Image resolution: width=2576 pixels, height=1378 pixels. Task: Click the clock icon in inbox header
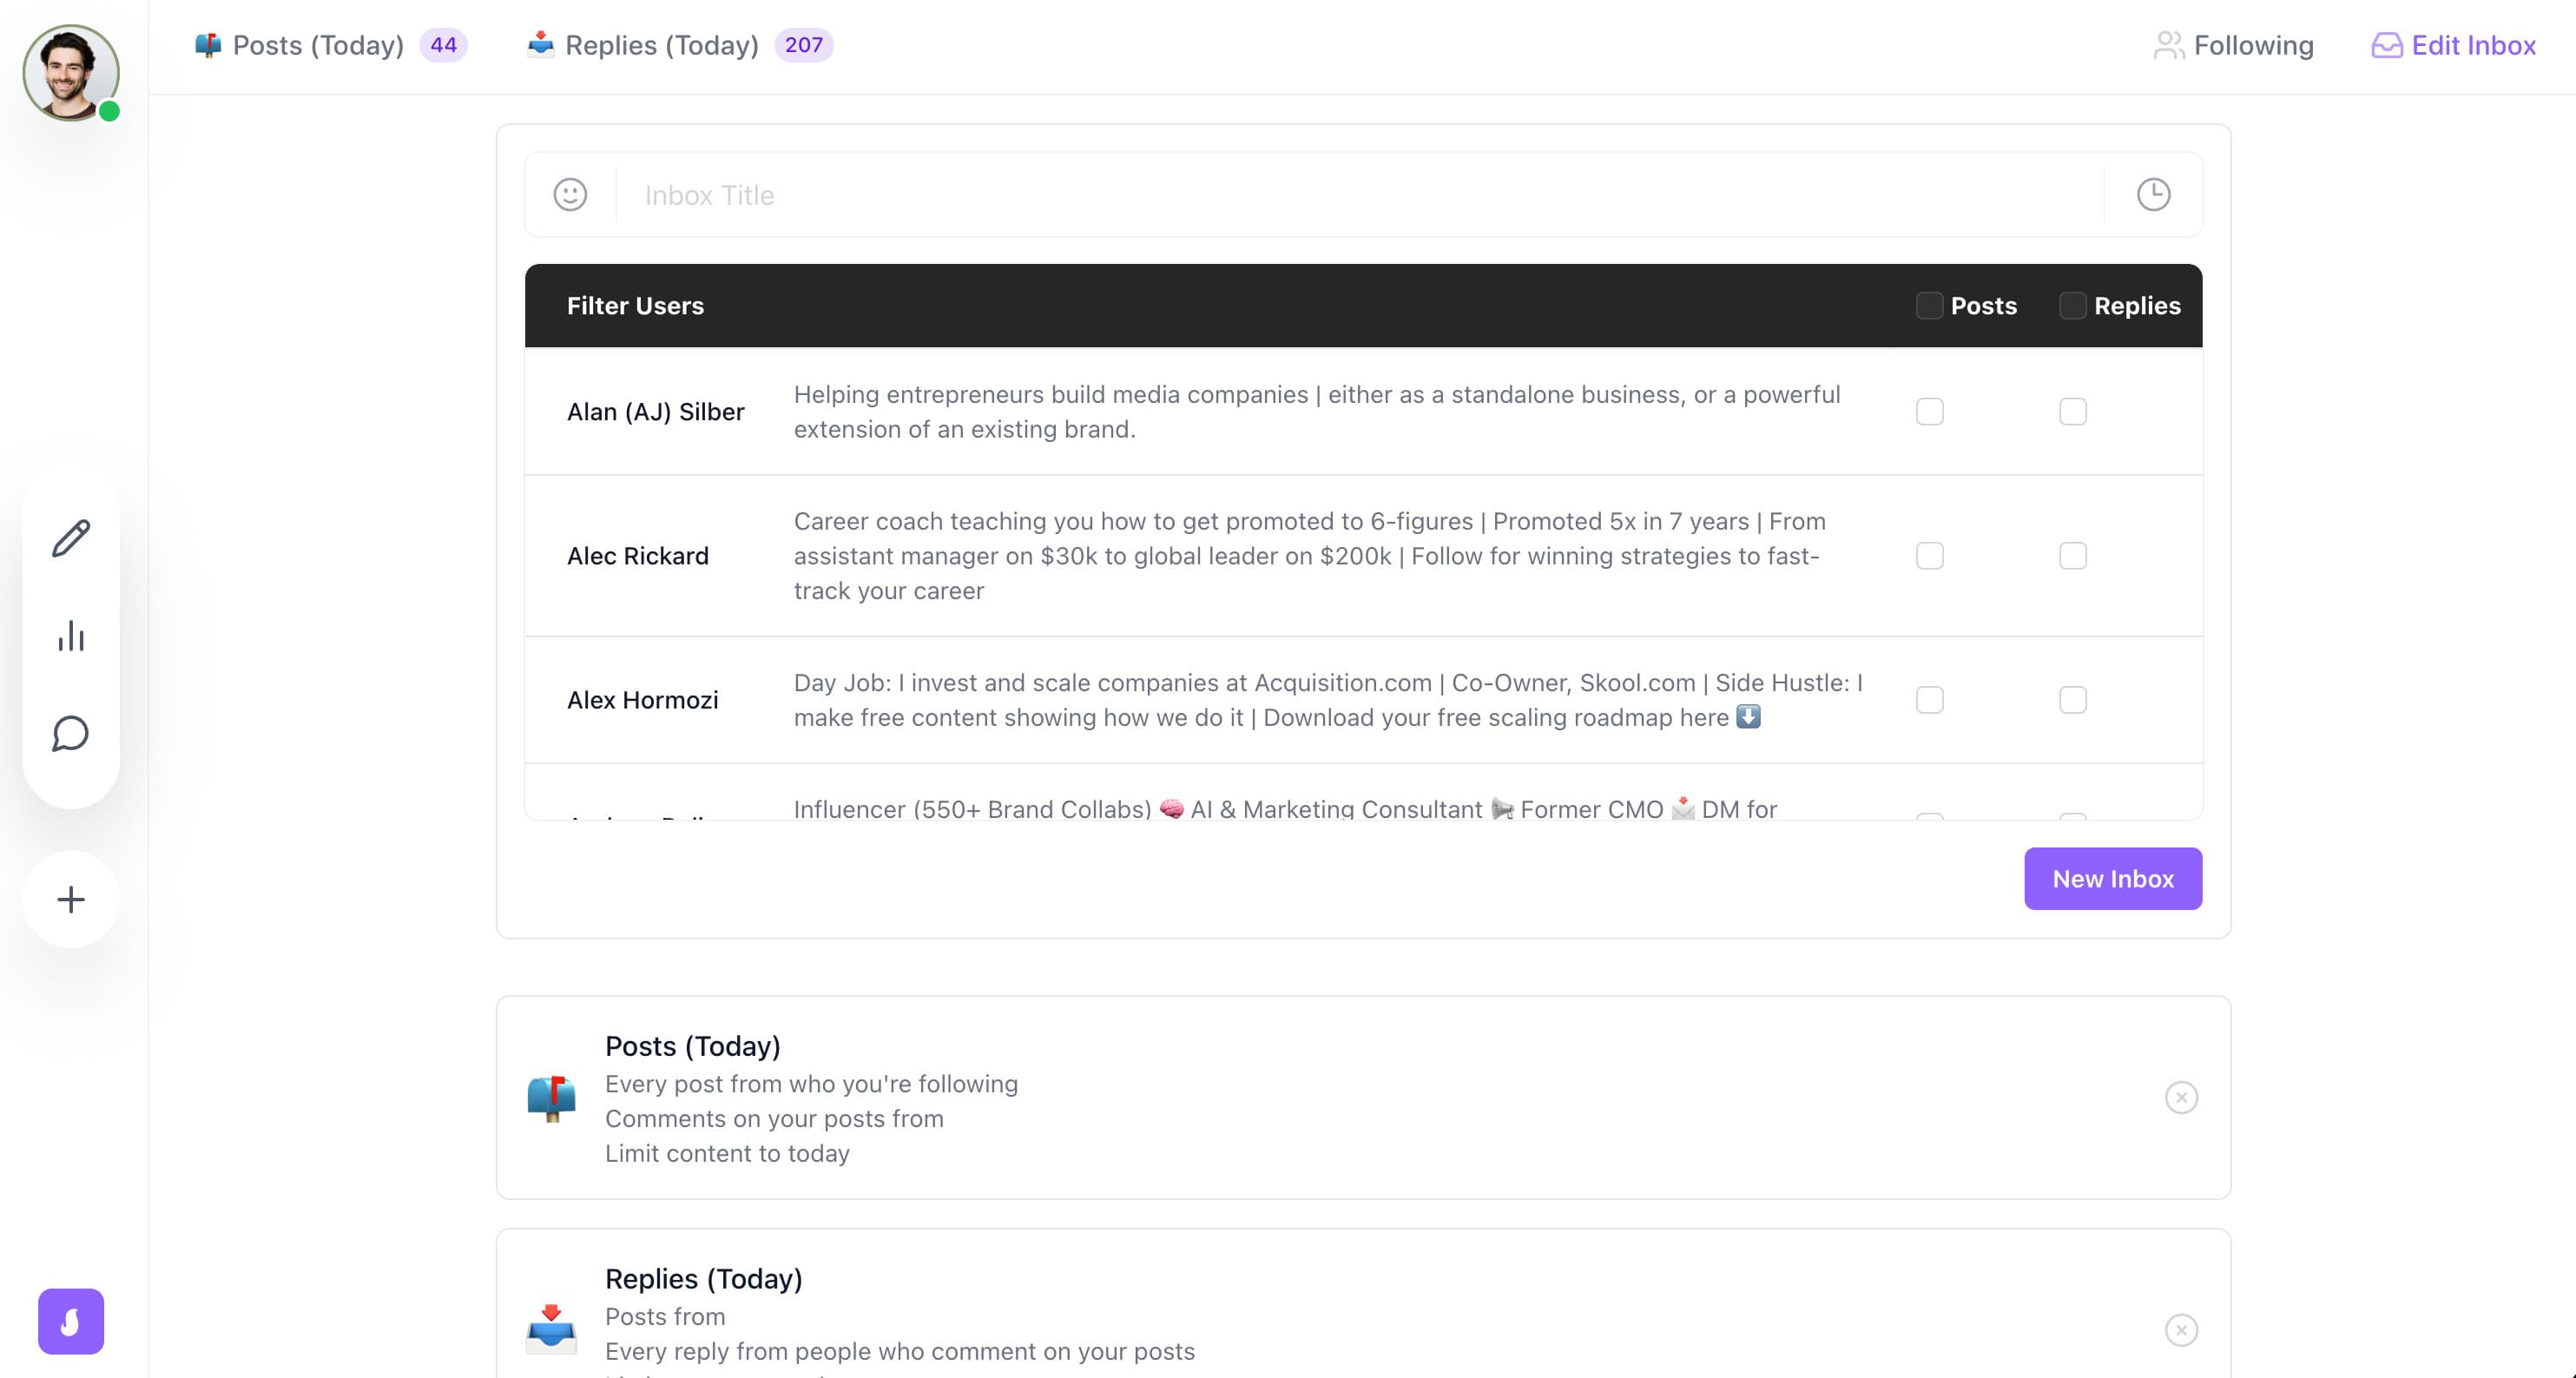click(x=2155, y=195)
